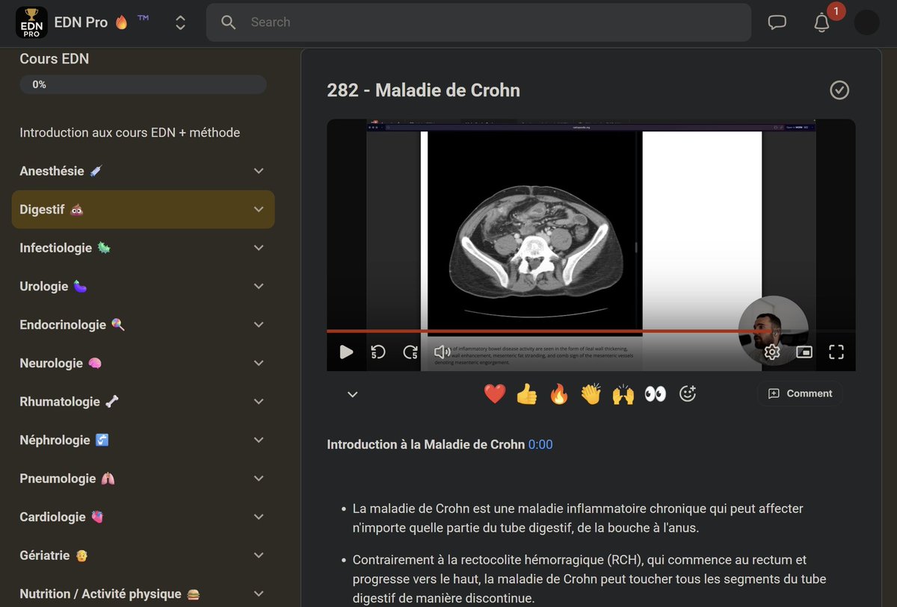React with the fire emoji
This screenshot has height=607, width=897.
(559, 393)
